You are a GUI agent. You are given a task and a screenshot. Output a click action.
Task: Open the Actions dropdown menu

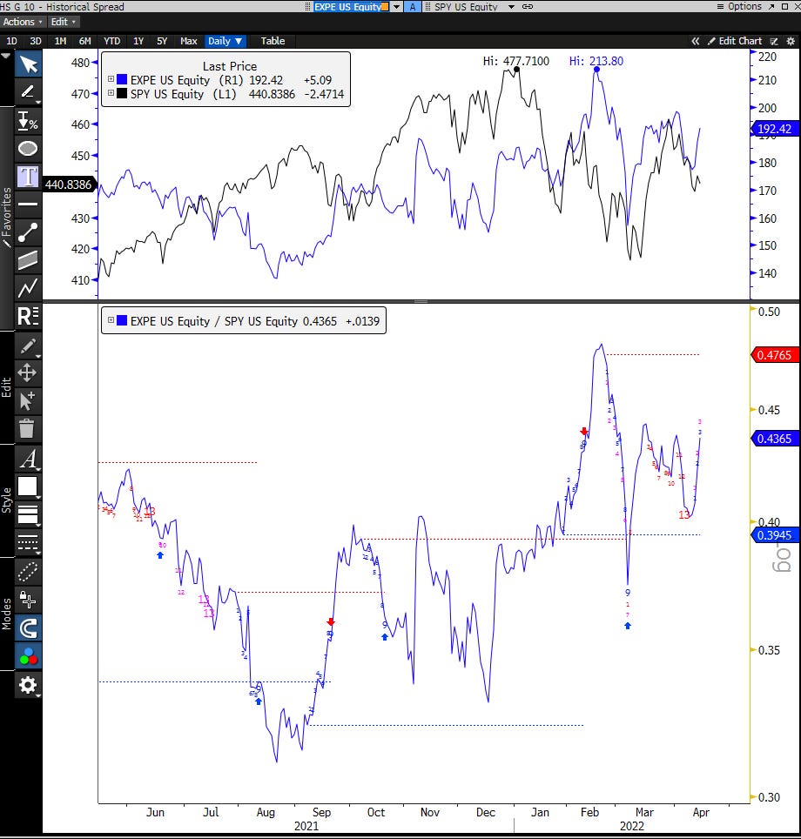(x=22, y=22)
